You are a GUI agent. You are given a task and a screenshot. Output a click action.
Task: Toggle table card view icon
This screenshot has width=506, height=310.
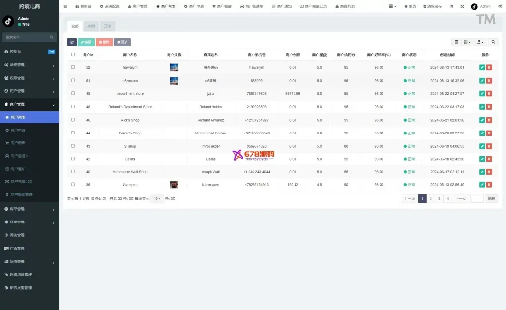(x=456, y=42)
